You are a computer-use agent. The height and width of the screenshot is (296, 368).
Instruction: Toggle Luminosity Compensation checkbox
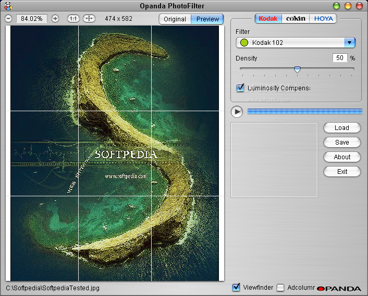tap(240, 88)
